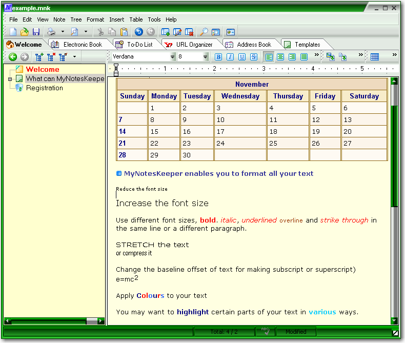Go forward with grey arrow icon
This screenshot has height=343, width=405.
(25, 57)
